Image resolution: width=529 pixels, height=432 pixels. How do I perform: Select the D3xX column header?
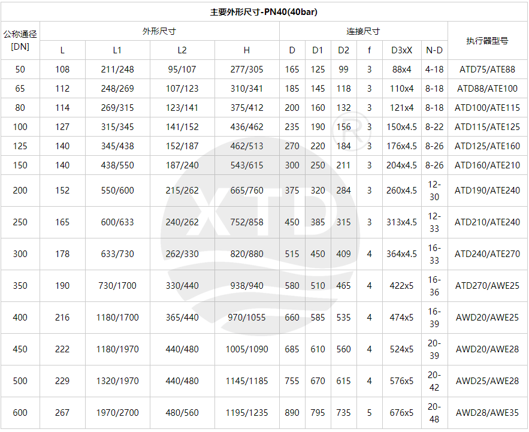click(x=401, y=50)
